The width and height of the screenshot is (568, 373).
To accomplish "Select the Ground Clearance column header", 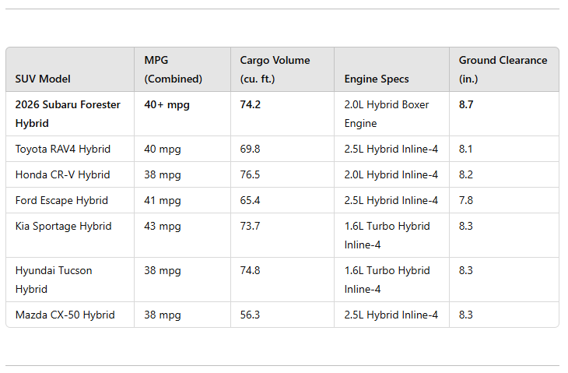I will (503, 69).
